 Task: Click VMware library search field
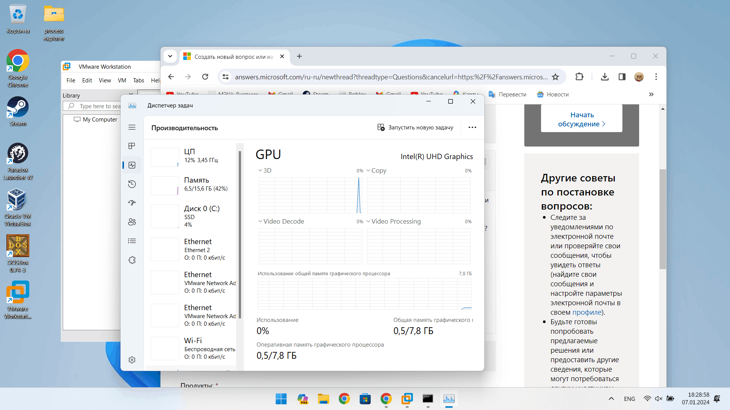[x=92, y=106]
